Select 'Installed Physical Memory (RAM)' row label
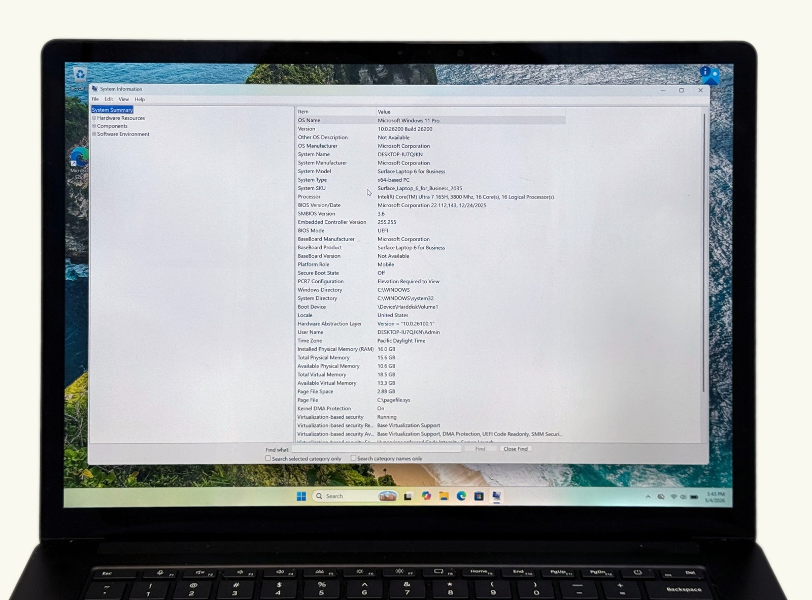Viewport: 812px width, 600px height. (x=335, y=349)
